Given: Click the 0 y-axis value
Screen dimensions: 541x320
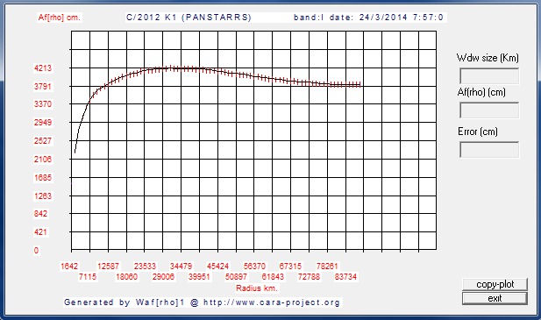Looking at the screenshot, I should click(36, 251).
